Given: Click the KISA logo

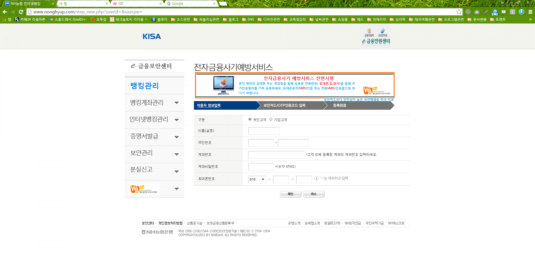Looking at the screenshot, I should 152,36.
